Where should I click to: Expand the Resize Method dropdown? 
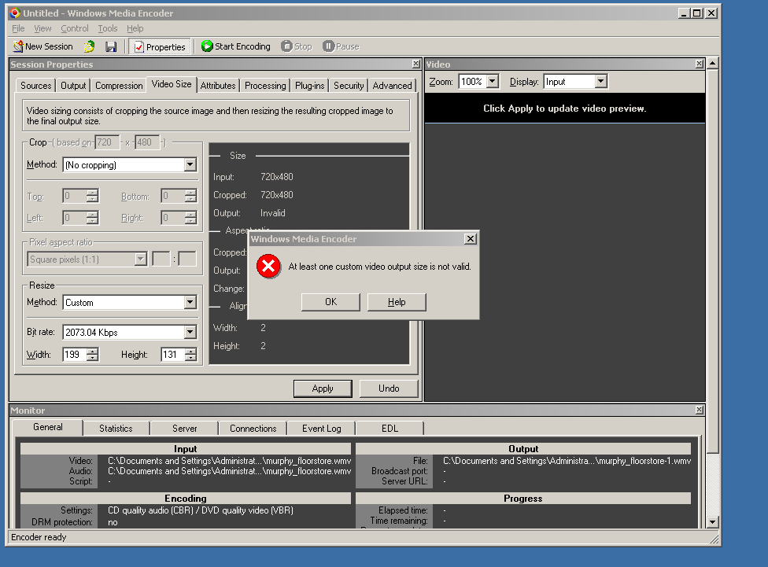click(x=190, y=303)
